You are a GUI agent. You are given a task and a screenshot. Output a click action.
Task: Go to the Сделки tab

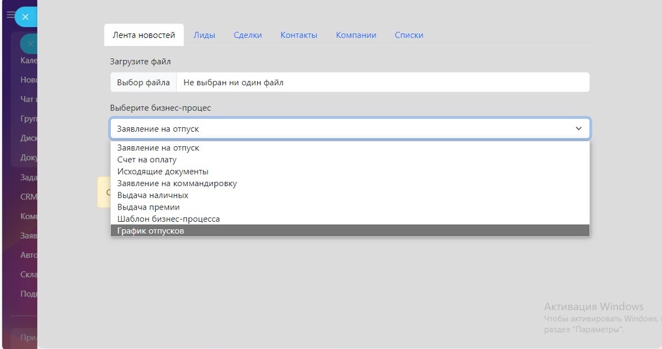pos(247,35)
